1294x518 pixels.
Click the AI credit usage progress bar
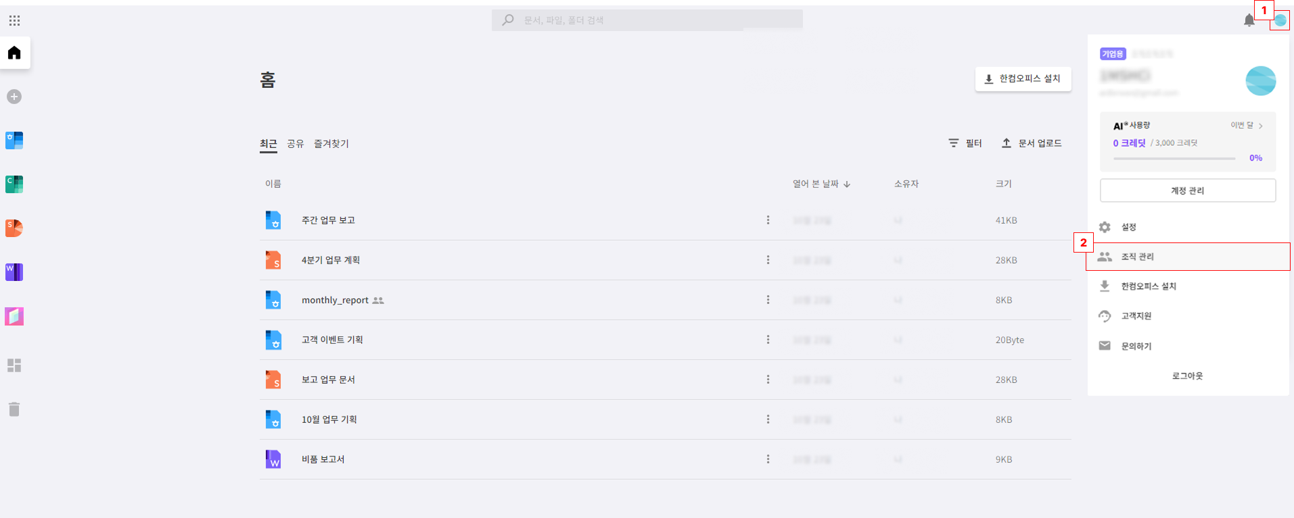point(1174,159)
